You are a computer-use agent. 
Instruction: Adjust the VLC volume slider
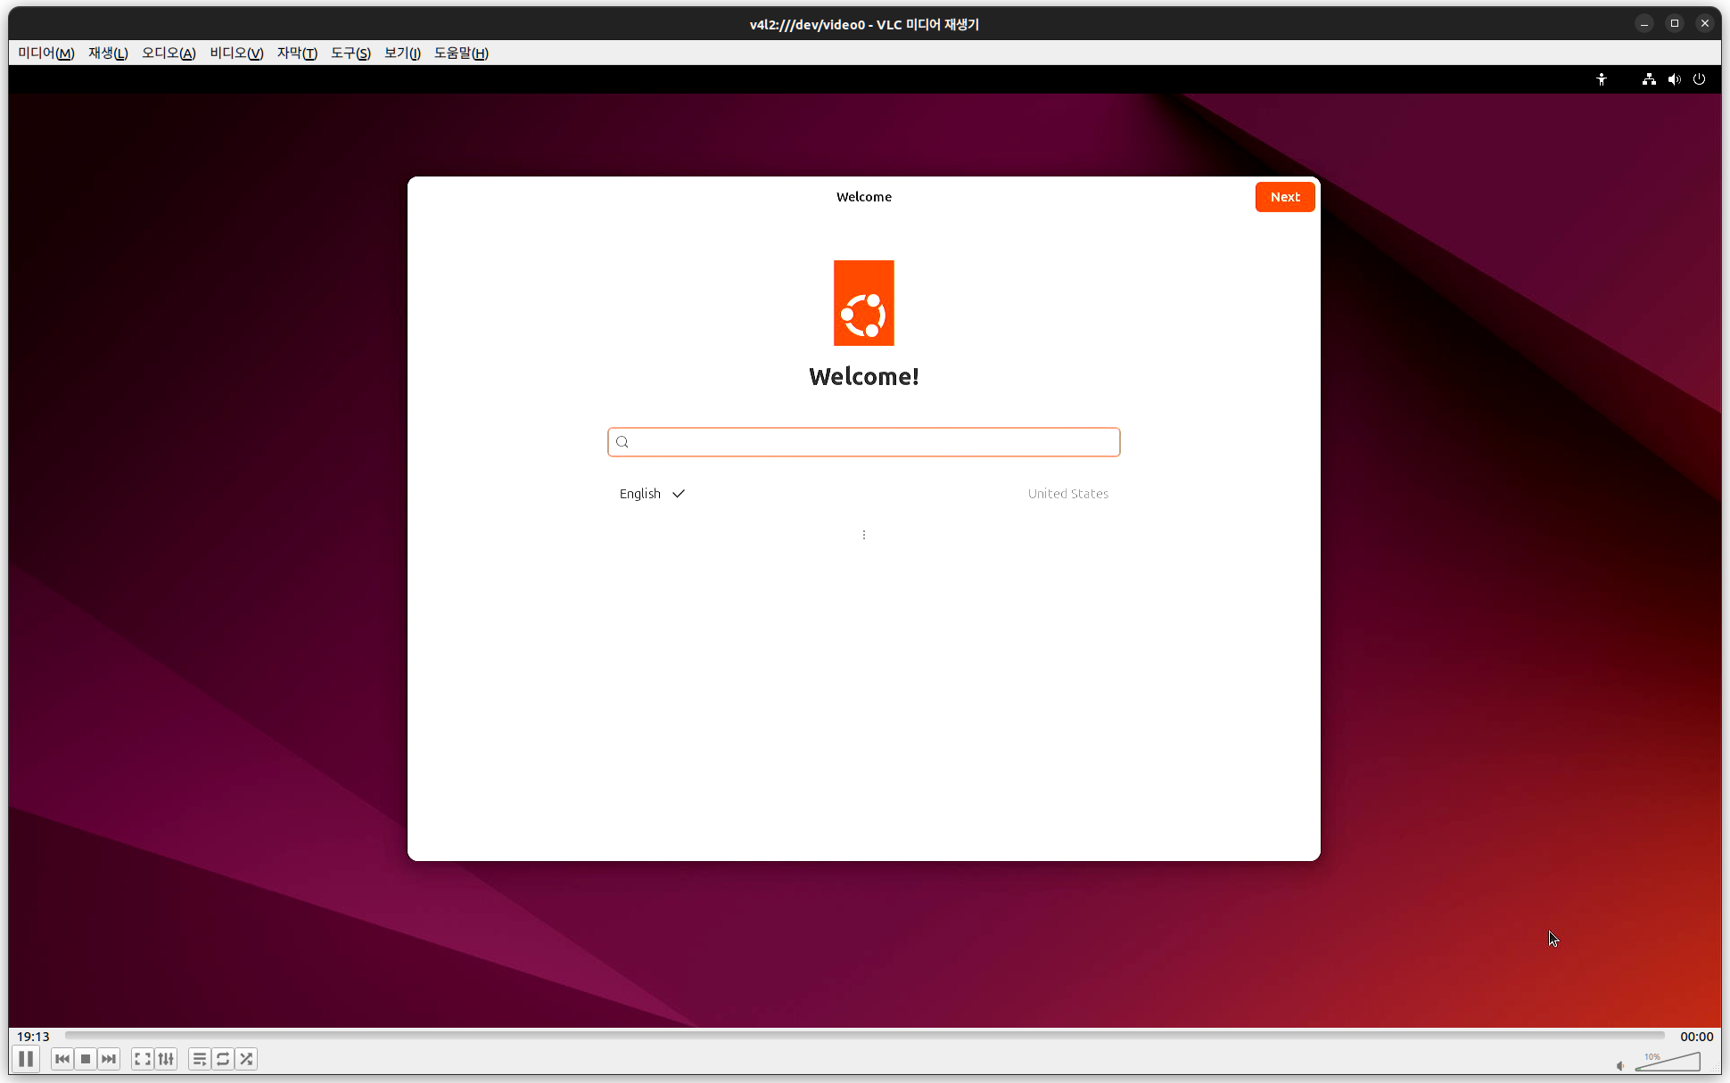click(x=1668, y=1061)
